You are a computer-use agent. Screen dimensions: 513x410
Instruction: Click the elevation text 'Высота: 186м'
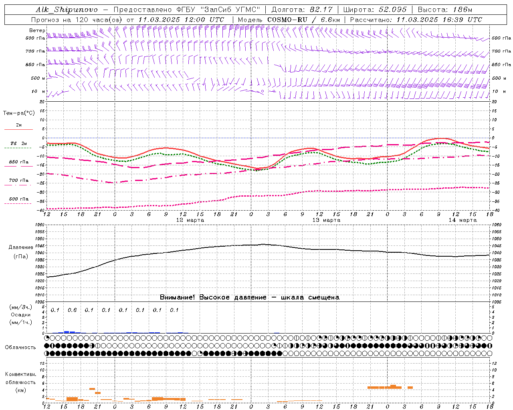click(445, 10)
